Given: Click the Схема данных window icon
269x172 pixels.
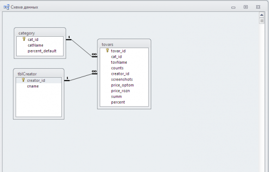Looking at the screenshot, I should pyautogui.click(x=6, y=7).
